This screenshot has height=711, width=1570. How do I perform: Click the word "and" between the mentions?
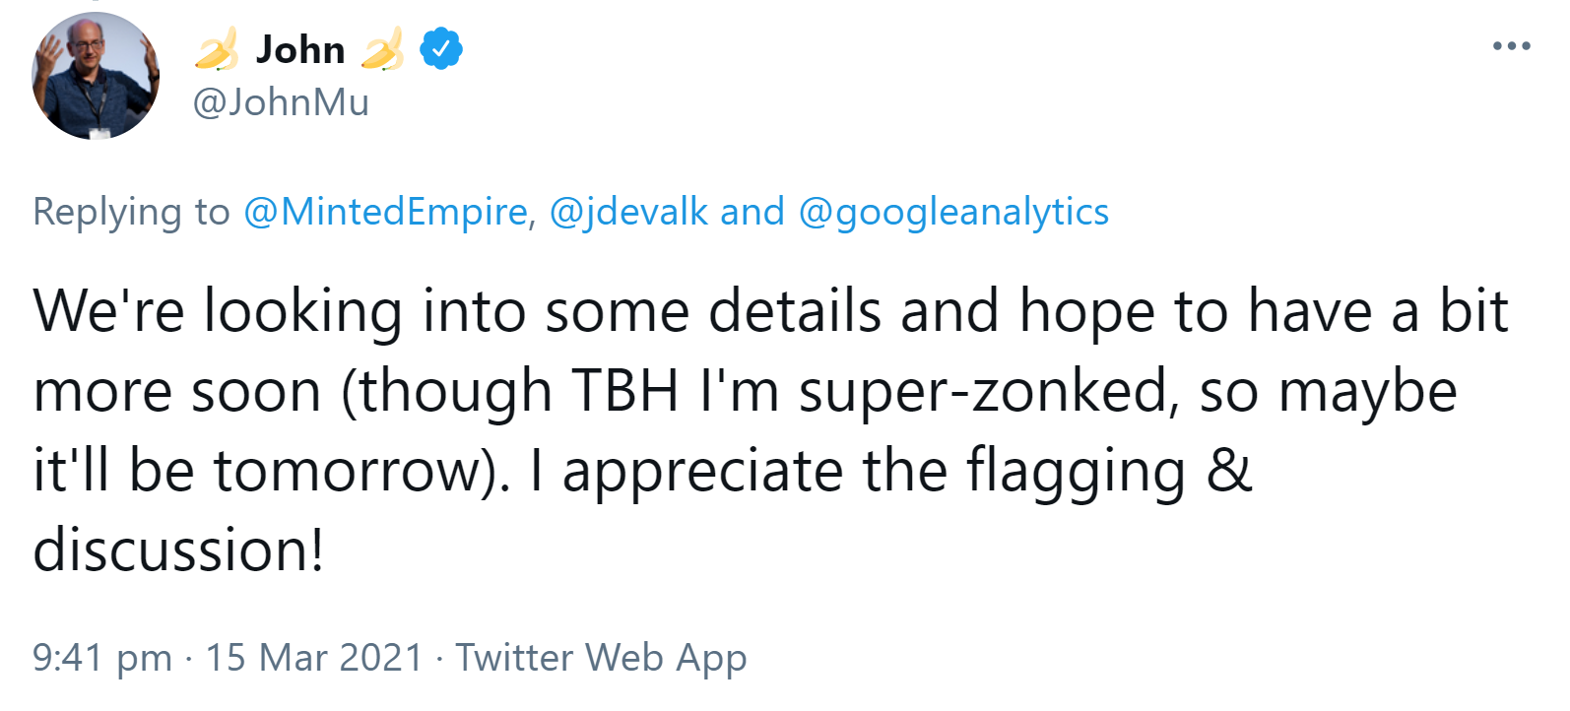[752, 212]
